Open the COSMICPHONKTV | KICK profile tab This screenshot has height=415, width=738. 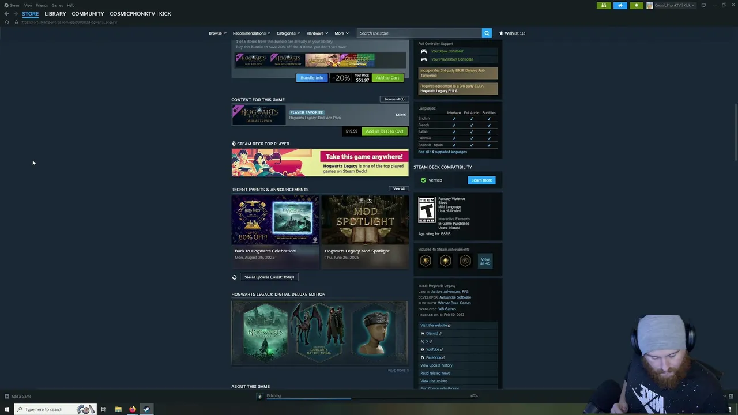[140, 13]
